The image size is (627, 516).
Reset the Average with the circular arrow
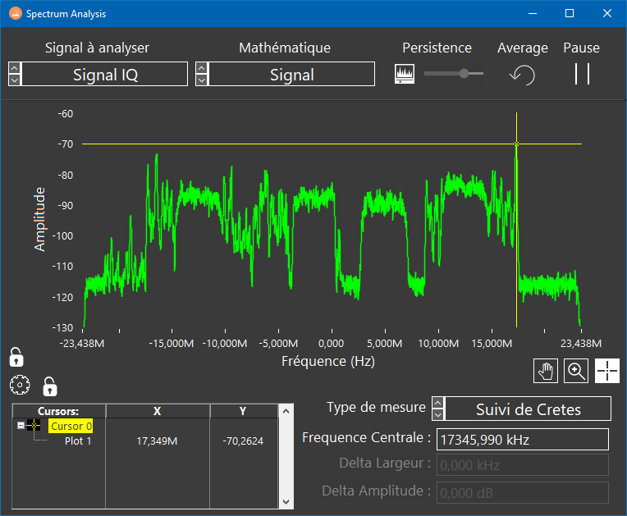pos(522,75)
